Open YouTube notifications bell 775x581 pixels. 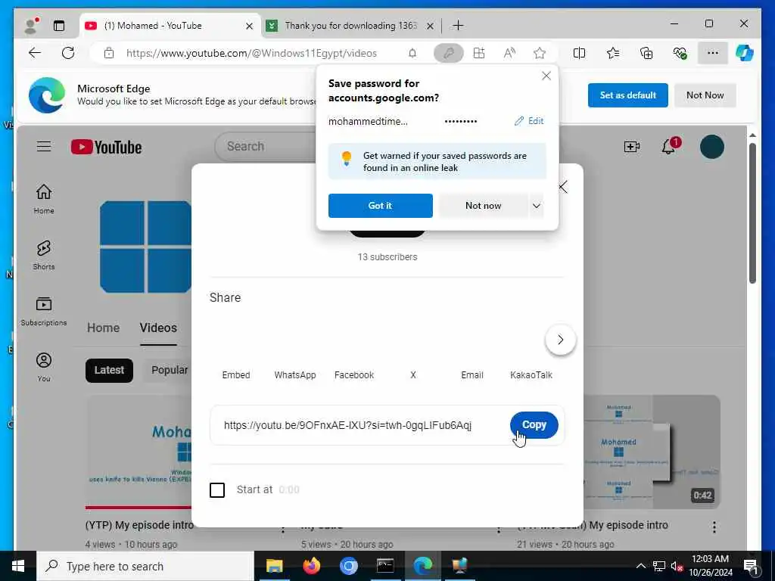(669, 147)
